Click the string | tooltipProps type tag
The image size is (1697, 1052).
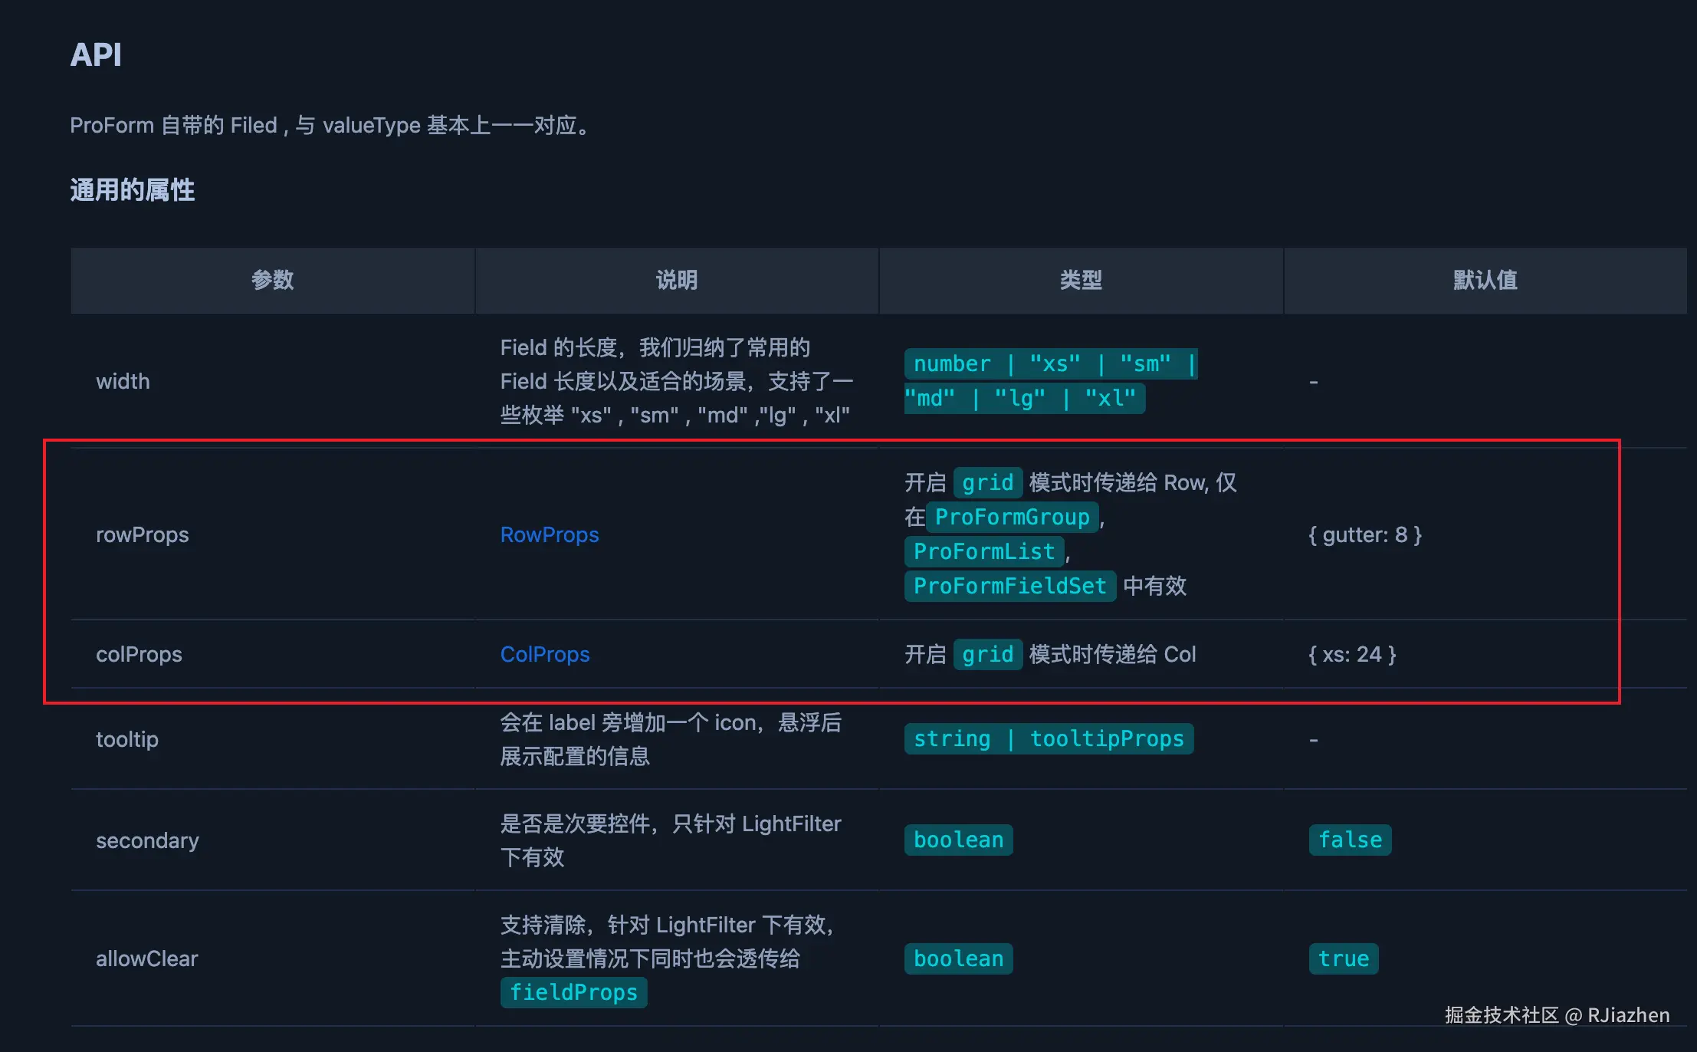pos(1048,738)
